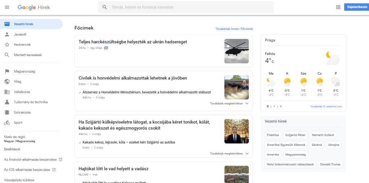Open the Civilek article soldiers thumbnail
Screen dimensions: 369x183
point(236,87)
